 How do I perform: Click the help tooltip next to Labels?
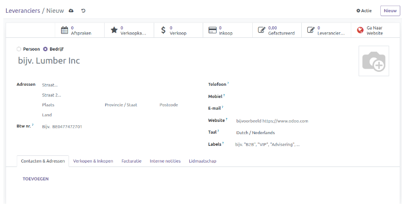pos(223,143)
